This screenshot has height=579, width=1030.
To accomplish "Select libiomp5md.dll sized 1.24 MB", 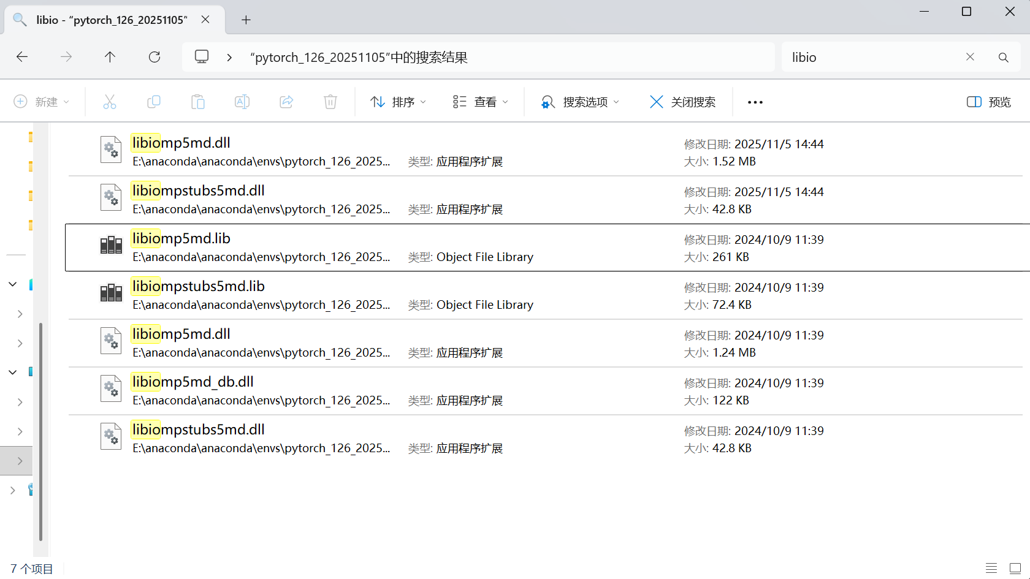I will point(546,343).
